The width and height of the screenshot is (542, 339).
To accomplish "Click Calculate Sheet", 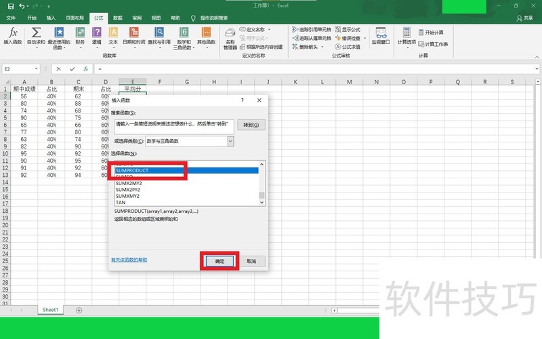I will 433,44.
